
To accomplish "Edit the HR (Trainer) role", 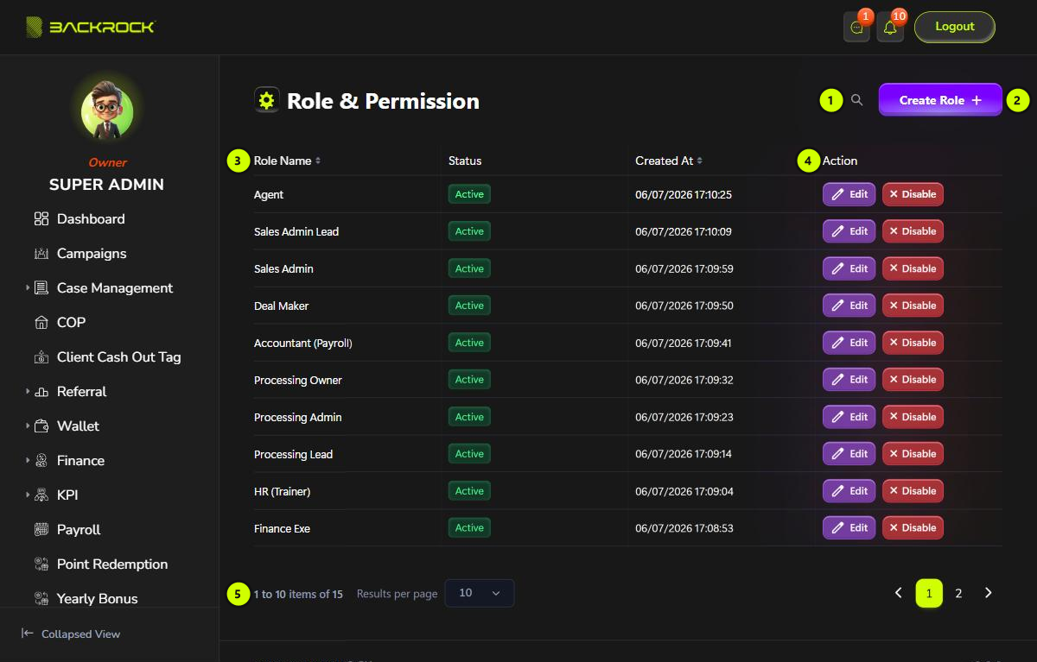I will [x=849, y=491].
